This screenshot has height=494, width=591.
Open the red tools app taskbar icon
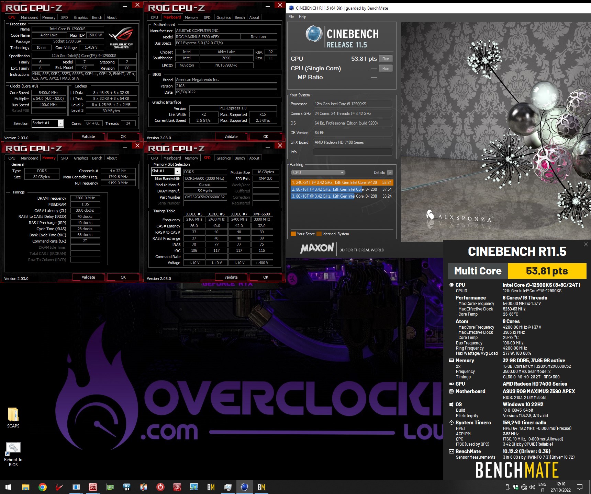point(177,487)
